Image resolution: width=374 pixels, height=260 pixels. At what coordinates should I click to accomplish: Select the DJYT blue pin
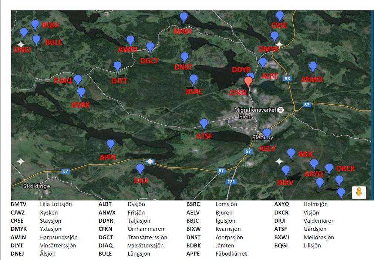[117, 67]
